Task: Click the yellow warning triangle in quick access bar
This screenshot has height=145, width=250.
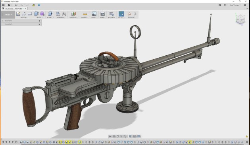Action: pos(34,5)
